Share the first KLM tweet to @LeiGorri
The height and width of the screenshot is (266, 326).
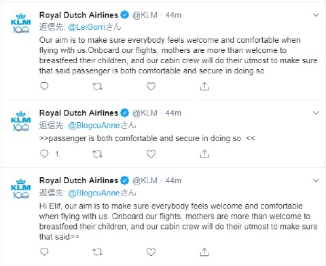[204, 86]
